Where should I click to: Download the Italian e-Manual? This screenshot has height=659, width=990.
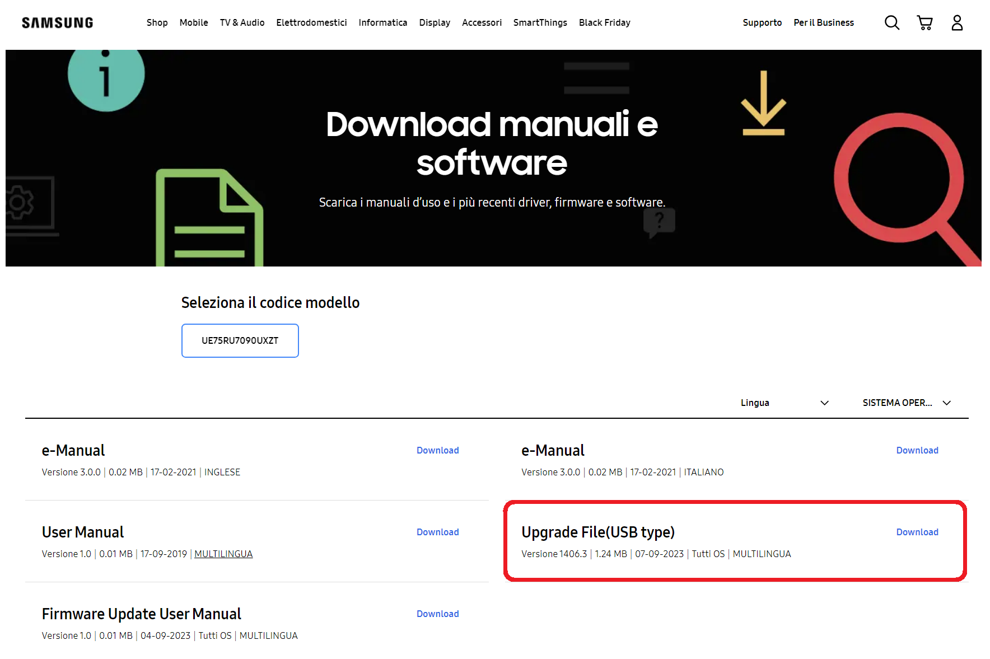[x=917, y=450]
